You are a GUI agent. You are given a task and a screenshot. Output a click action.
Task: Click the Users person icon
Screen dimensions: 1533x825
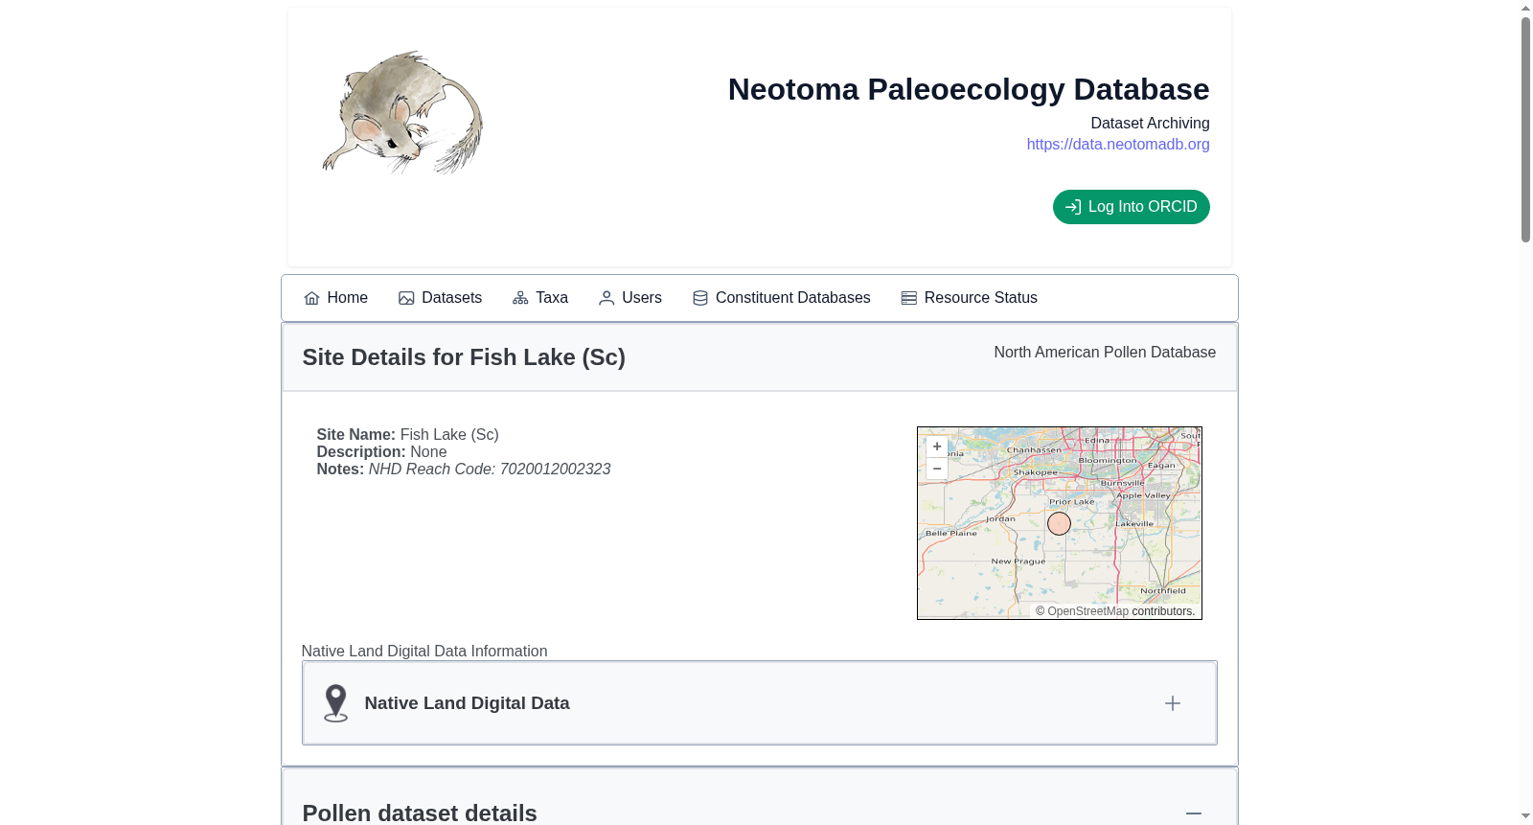pos(606,298)
